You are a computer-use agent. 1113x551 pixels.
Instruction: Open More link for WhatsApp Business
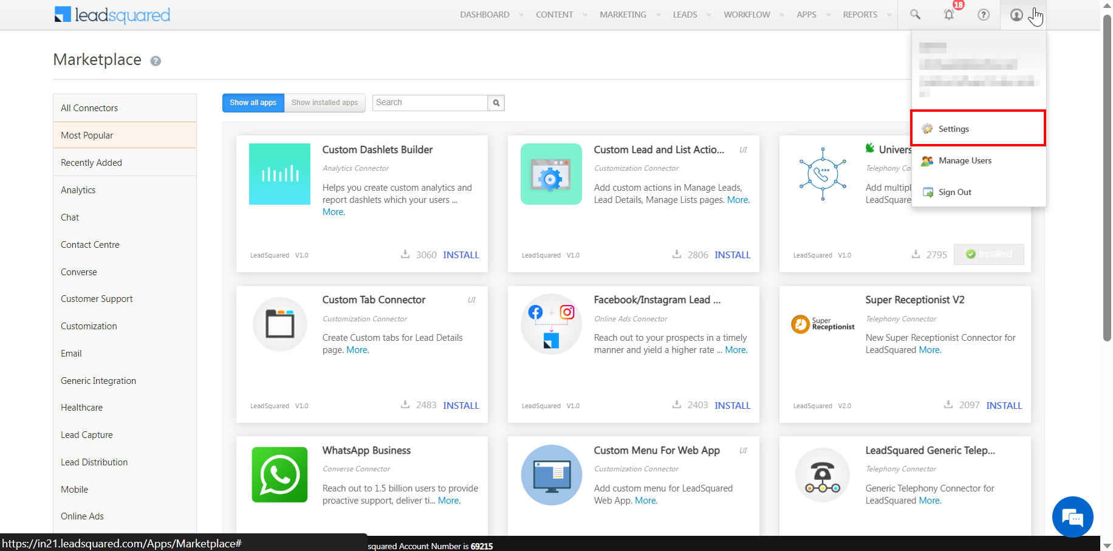point(449,501)
